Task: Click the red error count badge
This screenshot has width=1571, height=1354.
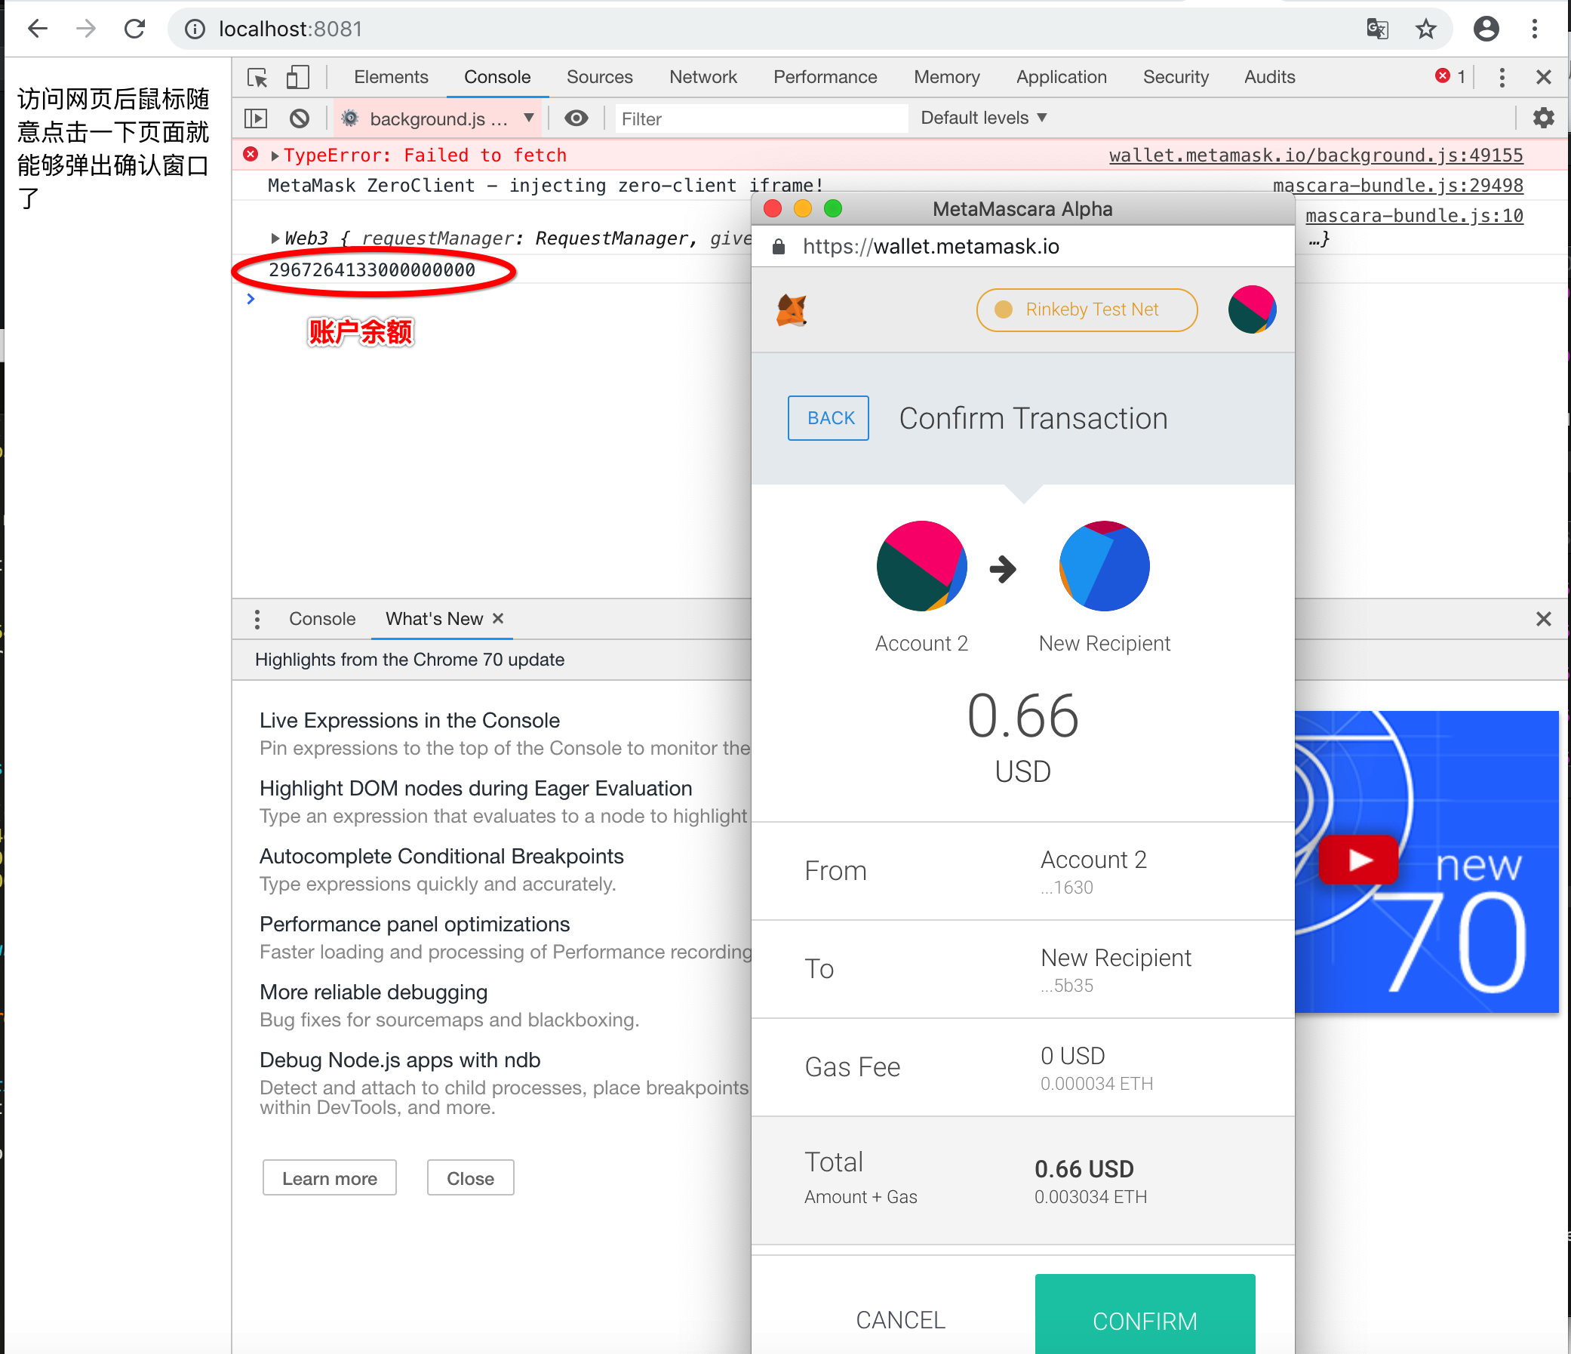Action: 1450,77
